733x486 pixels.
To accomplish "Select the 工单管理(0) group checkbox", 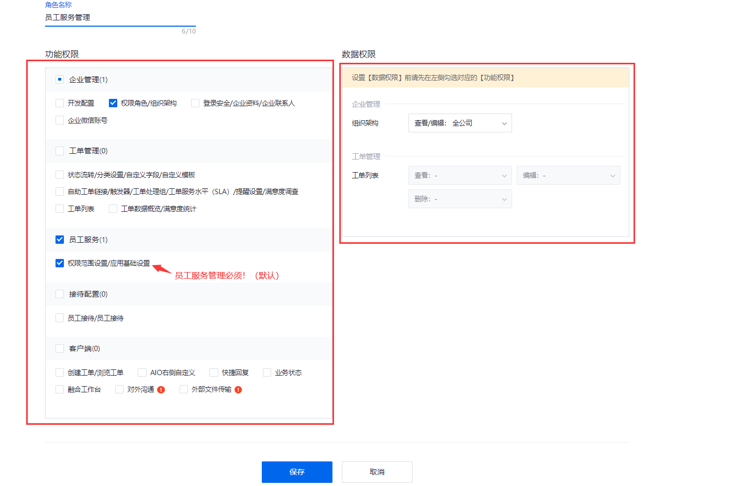I will click(x=60, y=151).
